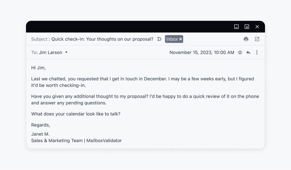Expand the Jim Larson recipient details arrow
291x170 pixels.
[x=66, y=52]
